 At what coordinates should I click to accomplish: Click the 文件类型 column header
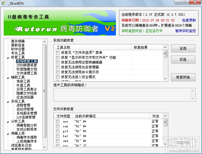(63, 116)
